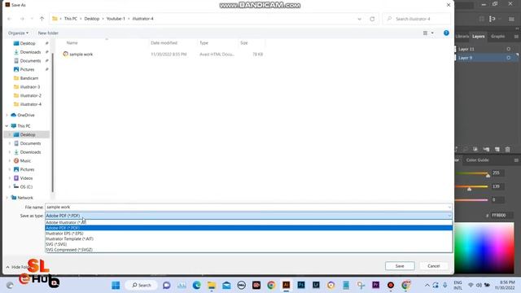Click the Save button
Image resolution: width=521 pixels, height=293 pixels.
click(400, 266)
